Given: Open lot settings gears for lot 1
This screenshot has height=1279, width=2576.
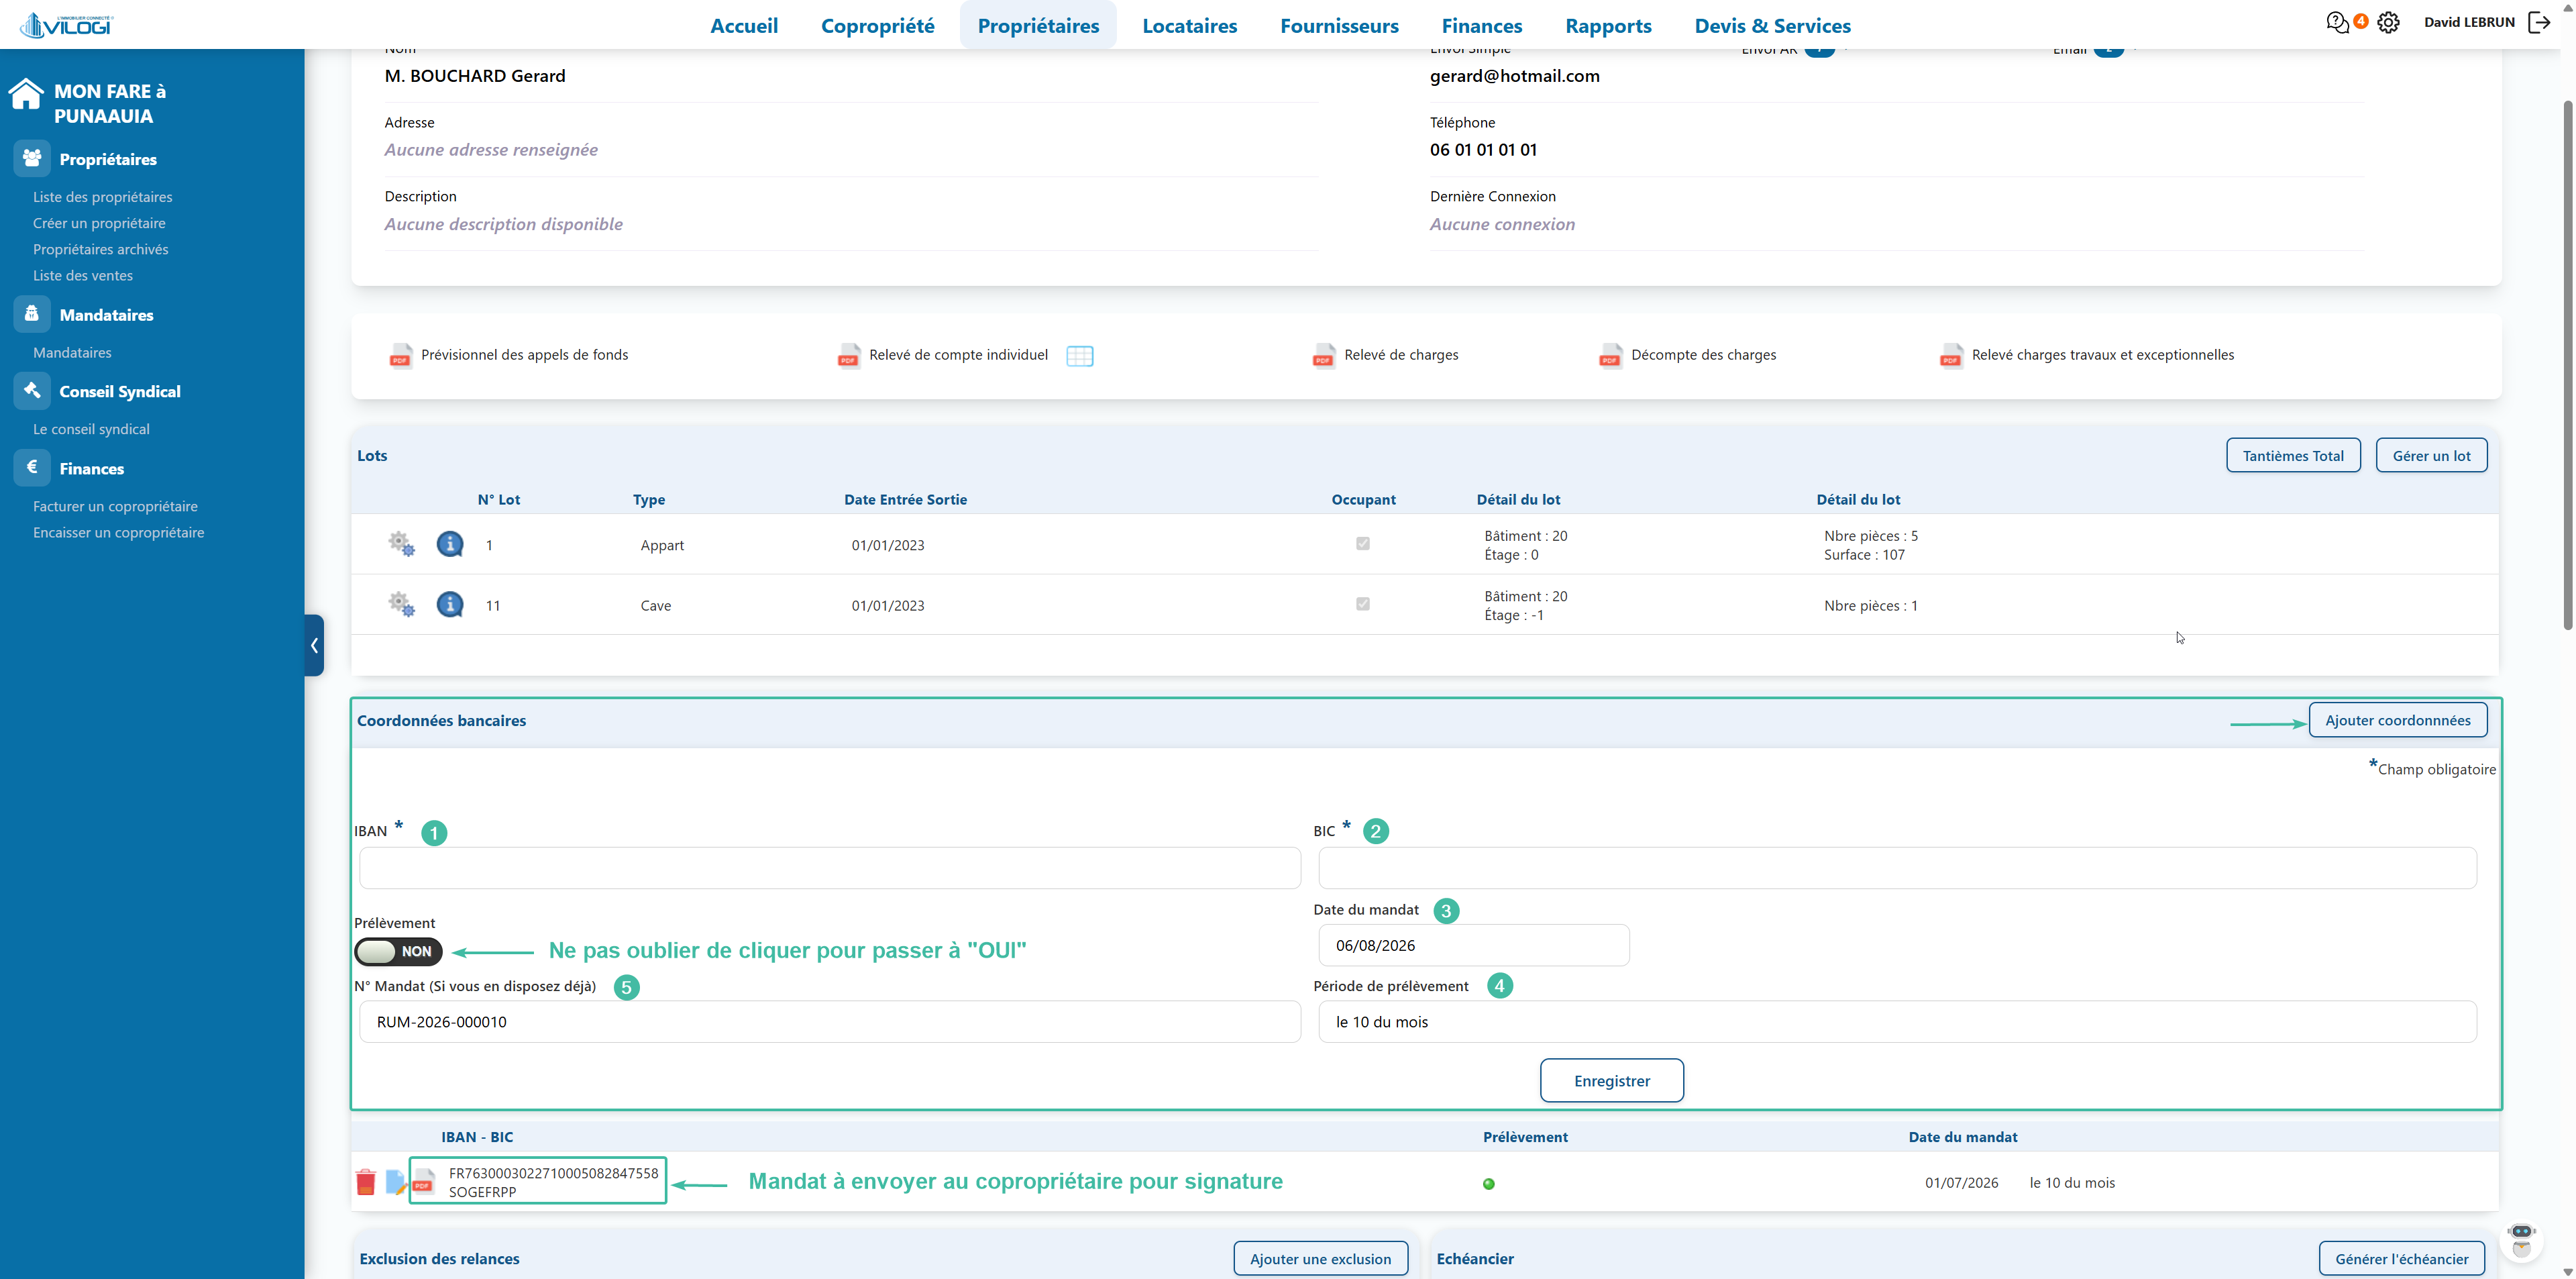Looking at the screenshot, I should [401, 544].
